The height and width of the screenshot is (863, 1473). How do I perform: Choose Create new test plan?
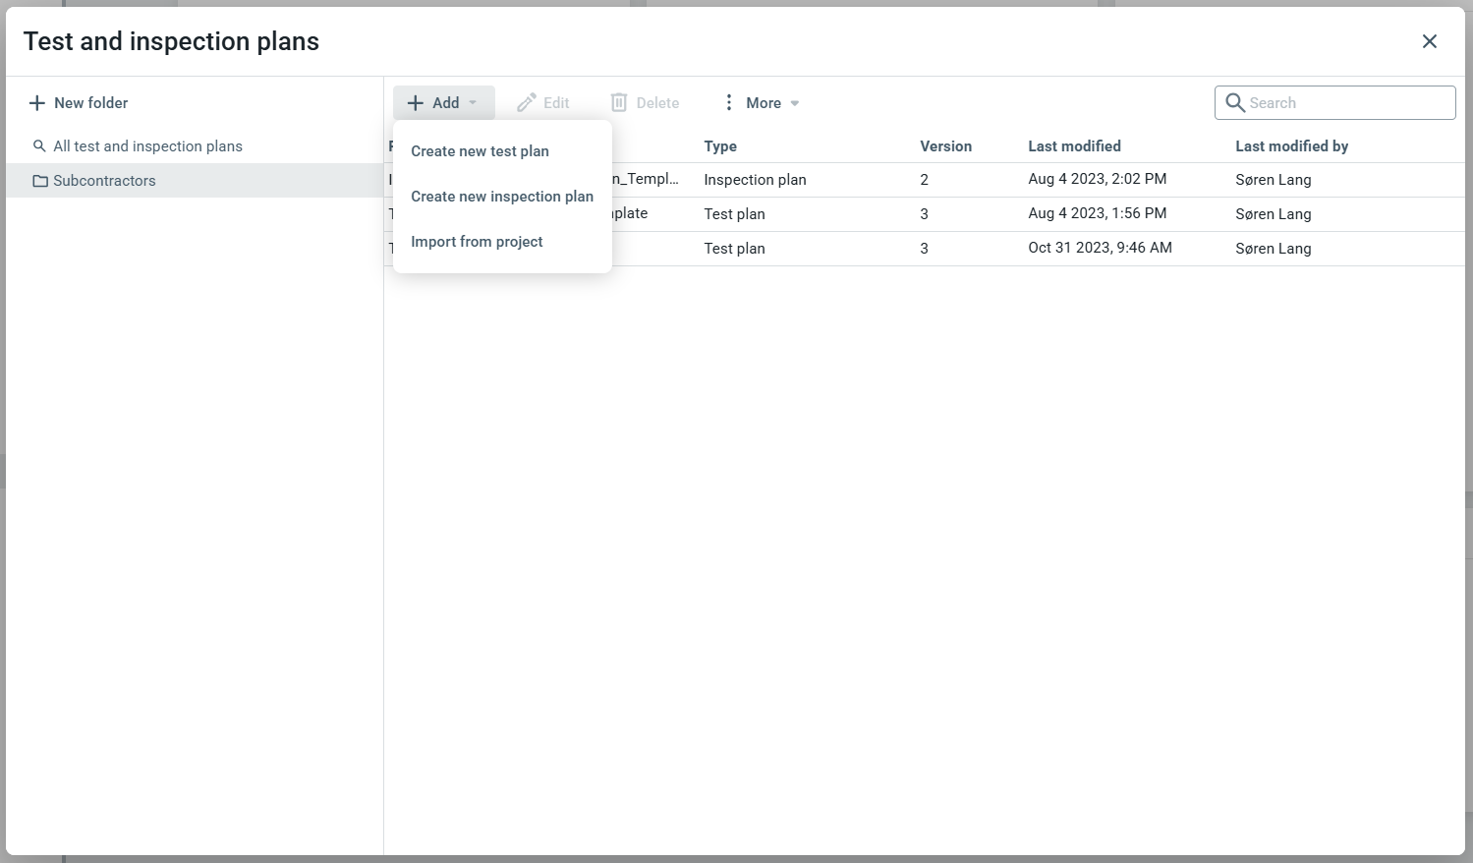point(480,151)
